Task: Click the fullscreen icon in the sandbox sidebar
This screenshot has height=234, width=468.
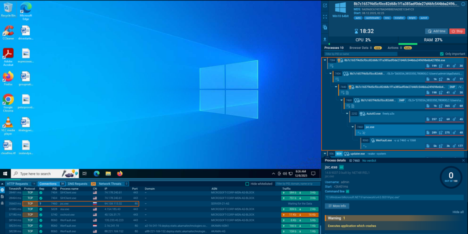Action: pyautogui.click(x=325, y=16)
